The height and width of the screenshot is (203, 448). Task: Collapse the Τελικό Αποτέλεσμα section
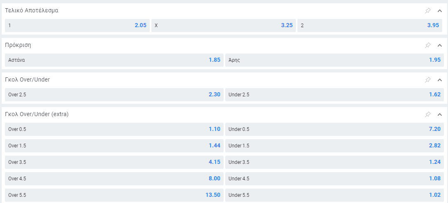click(x=439, y=11)
